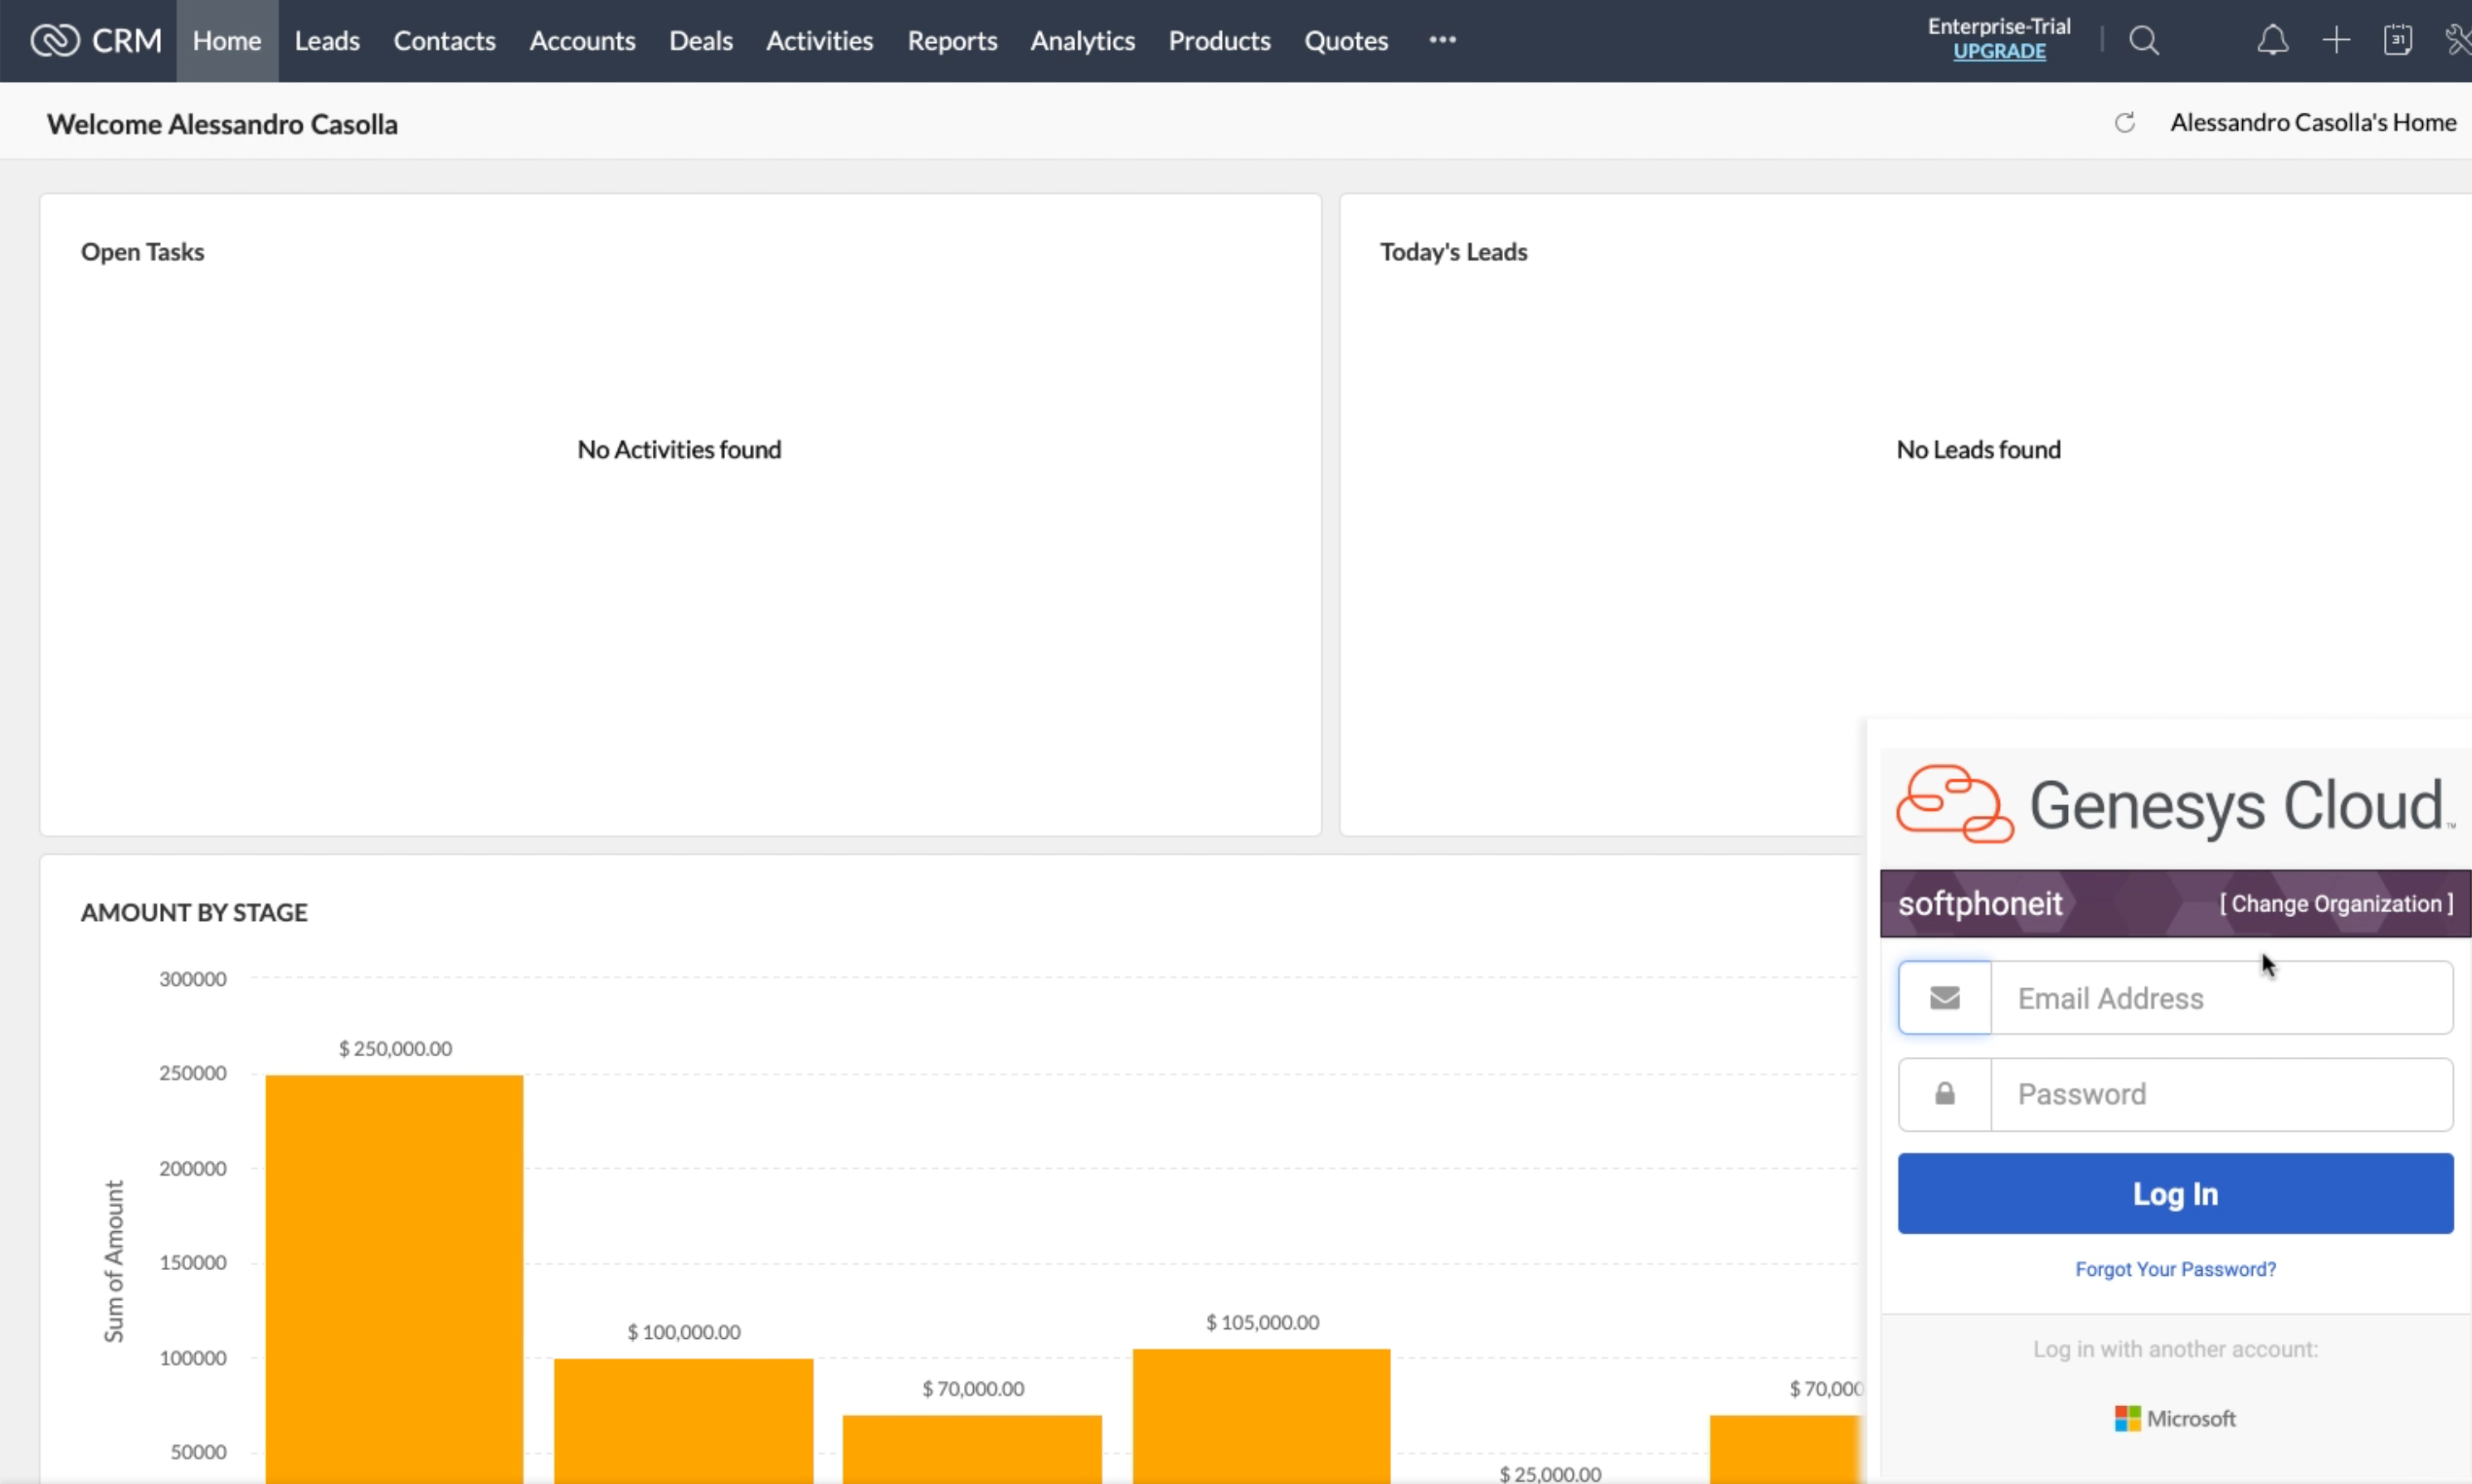Click the Zoho CRM logo icon
Image resolution: width=2472 pixels, height=1484 pixels.
54,40
